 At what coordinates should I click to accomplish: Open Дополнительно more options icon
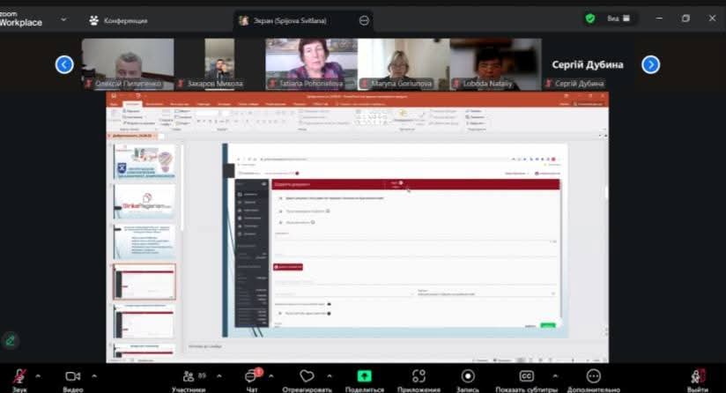point(594,376)
